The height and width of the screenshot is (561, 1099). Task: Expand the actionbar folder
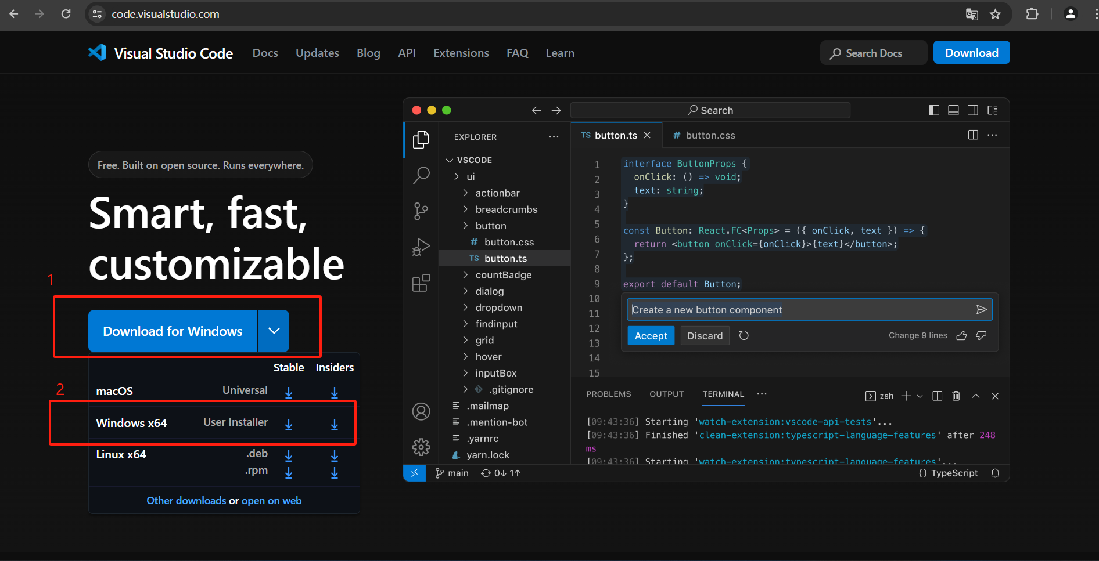tap(465, 193)
